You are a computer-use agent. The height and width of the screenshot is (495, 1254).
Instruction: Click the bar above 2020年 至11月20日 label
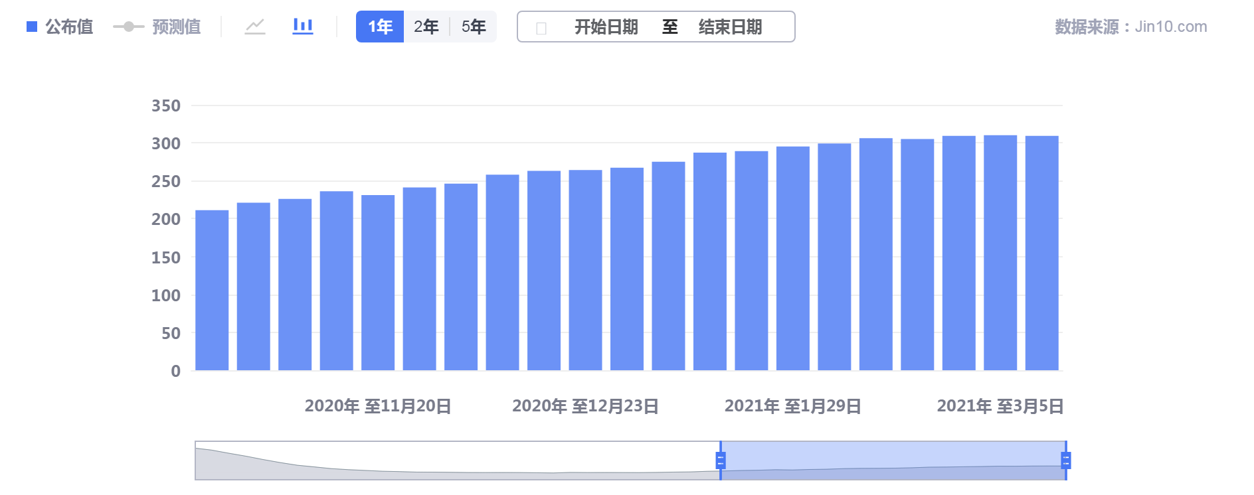[x=378, y=283]
